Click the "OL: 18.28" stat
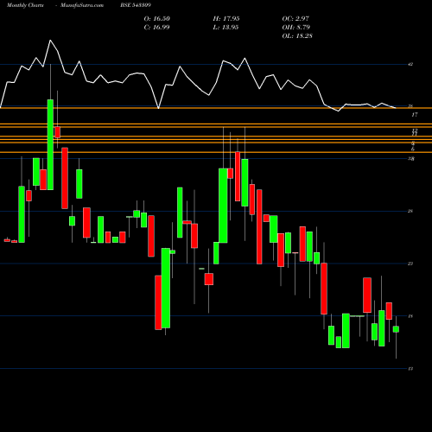 [x=297, y=36]
